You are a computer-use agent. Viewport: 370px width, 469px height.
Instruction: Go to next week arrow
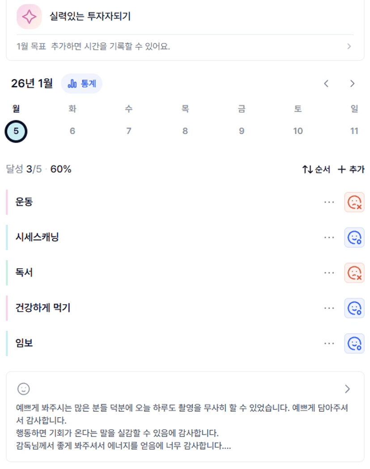(353, 84)
